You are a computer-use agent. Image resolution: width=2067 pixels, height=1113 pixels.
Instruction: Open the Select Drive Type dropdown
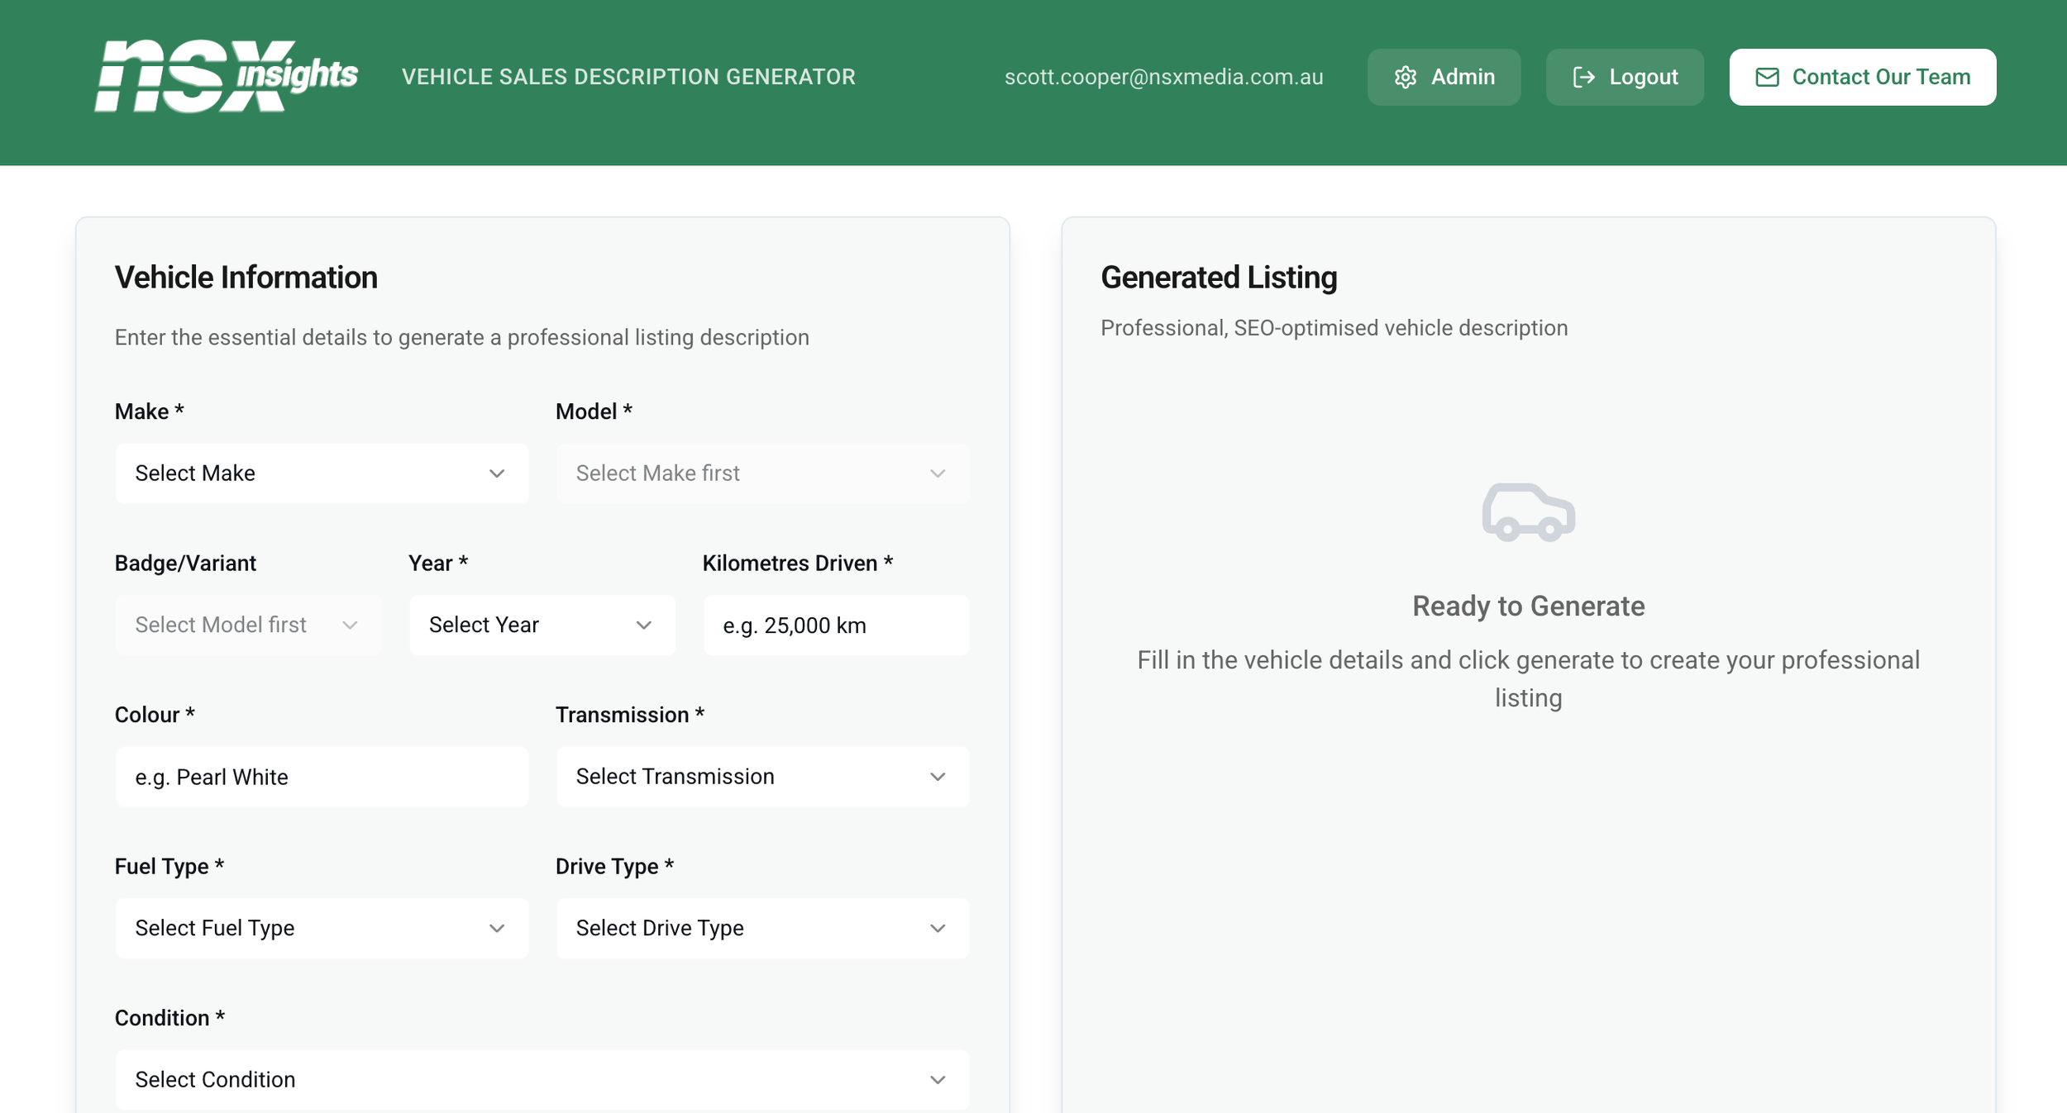(761, 928)
